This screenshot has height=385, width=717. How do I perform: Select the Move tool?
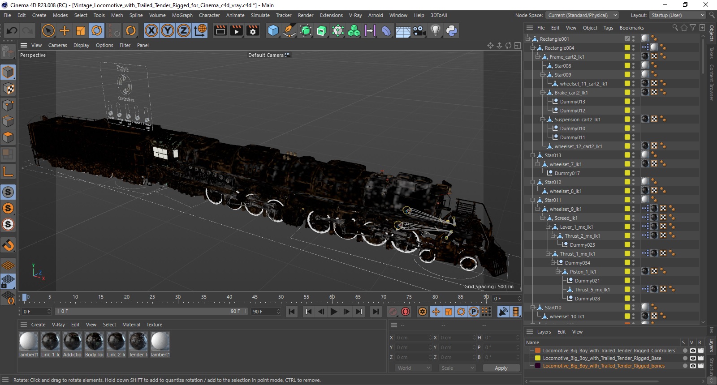click(65, 30)
